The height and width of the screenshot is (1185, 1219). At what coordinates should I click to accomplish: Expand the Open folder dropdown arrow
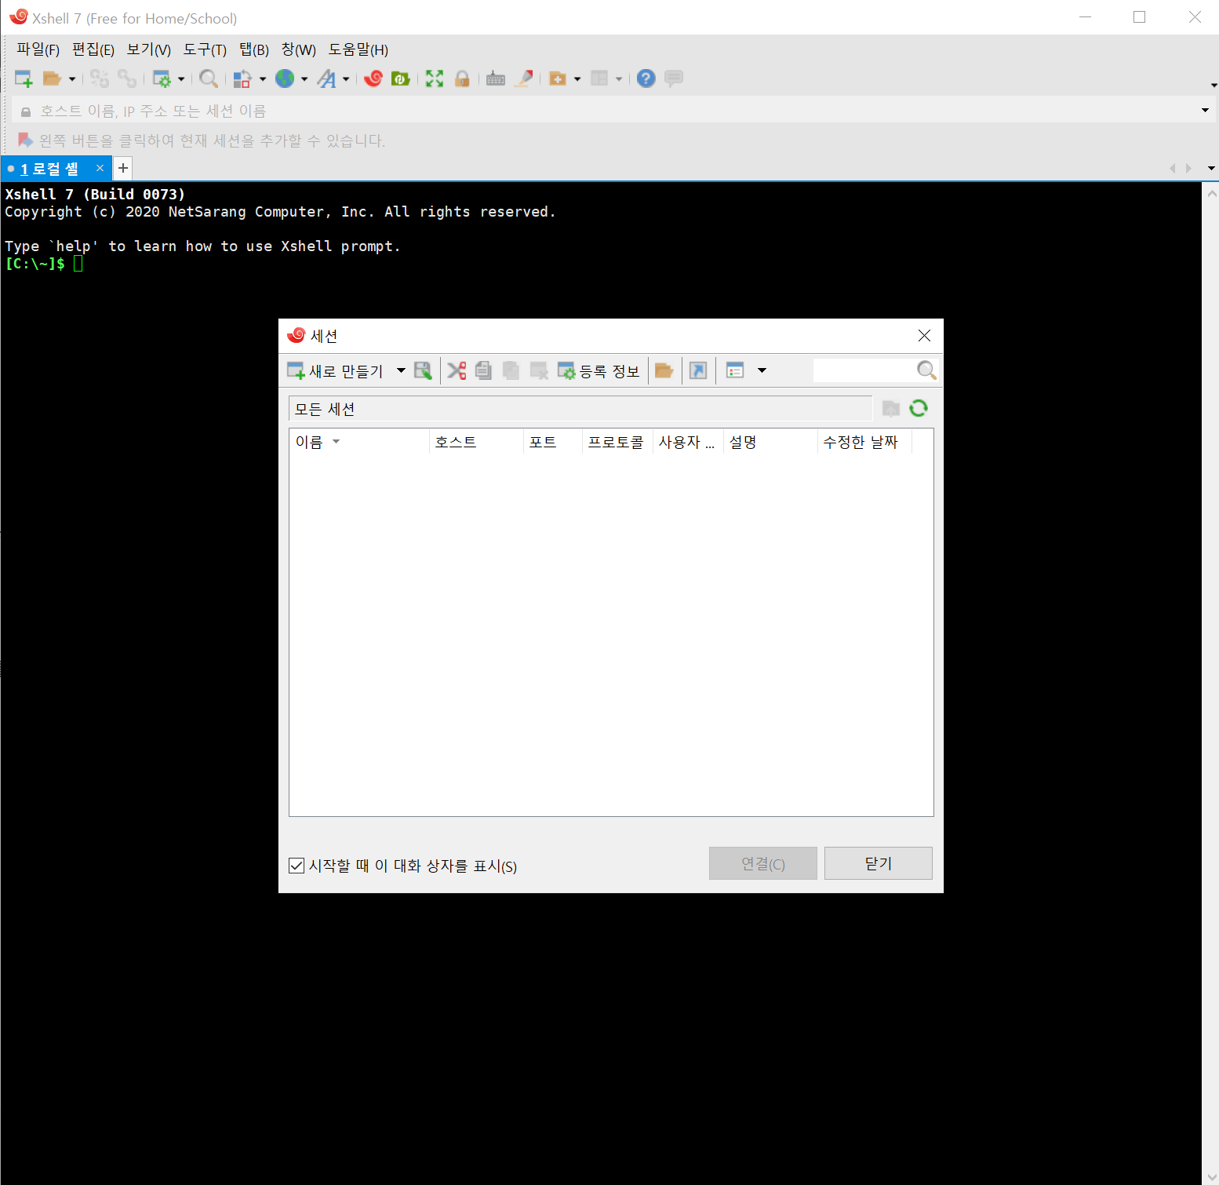(72, 78)
